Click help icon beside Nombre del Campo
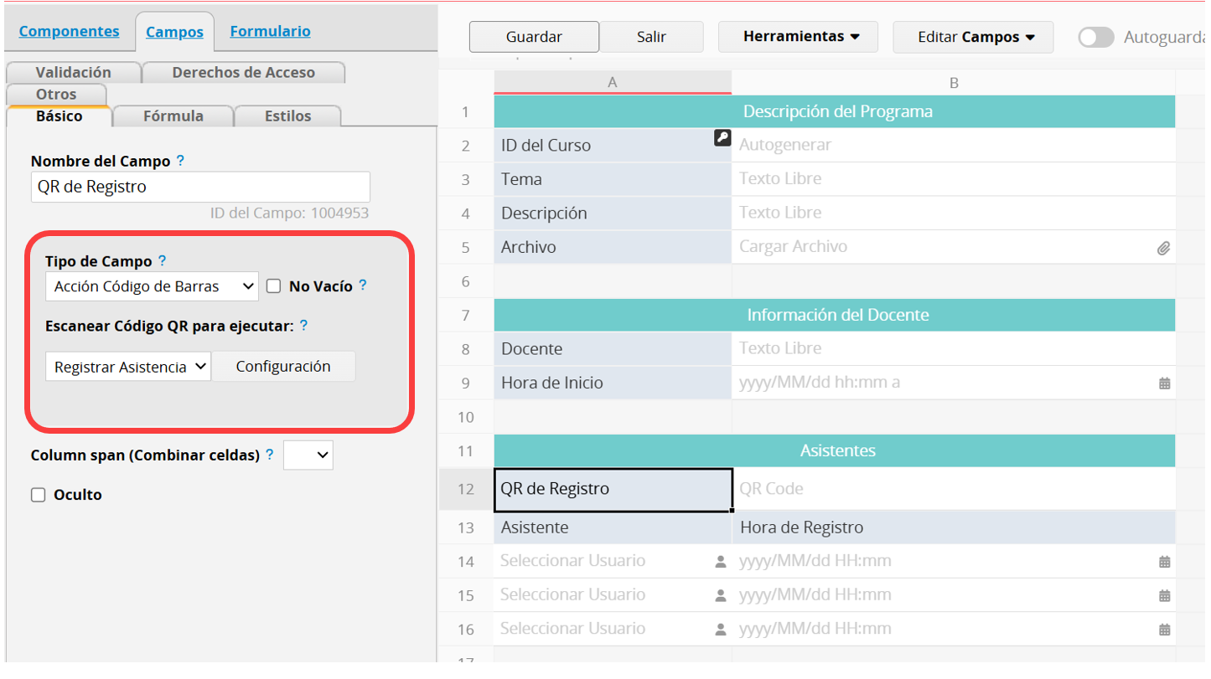This screenshot has height=679, width=1211. tap(180, 161)
